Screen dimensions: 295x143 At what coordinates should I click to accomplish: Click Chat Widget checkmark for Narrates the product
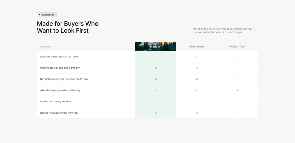coord(197,57)
